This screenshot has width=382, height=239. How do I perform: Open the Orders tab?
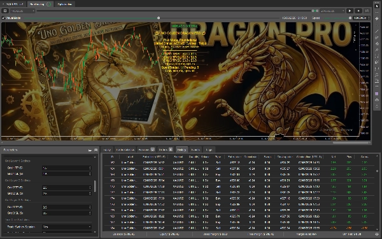pos(166,150)
